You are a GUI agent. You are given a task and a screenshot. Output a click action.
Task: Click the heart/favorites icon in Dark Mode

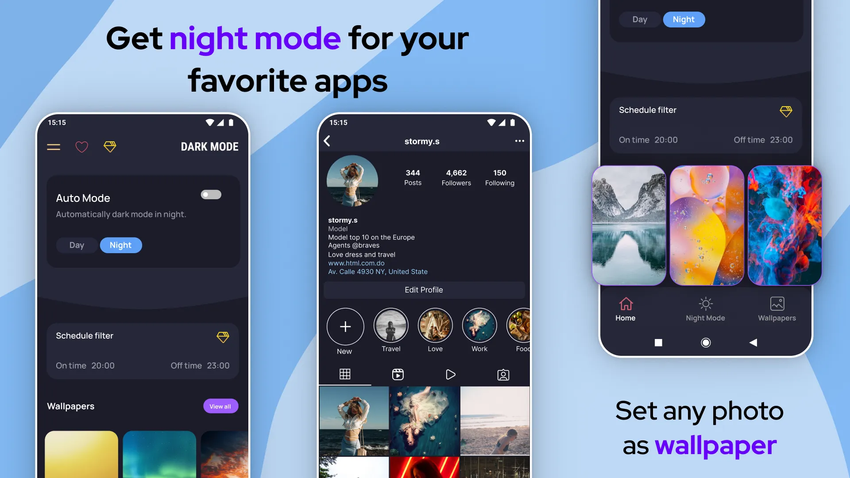[x=82, y=146]
